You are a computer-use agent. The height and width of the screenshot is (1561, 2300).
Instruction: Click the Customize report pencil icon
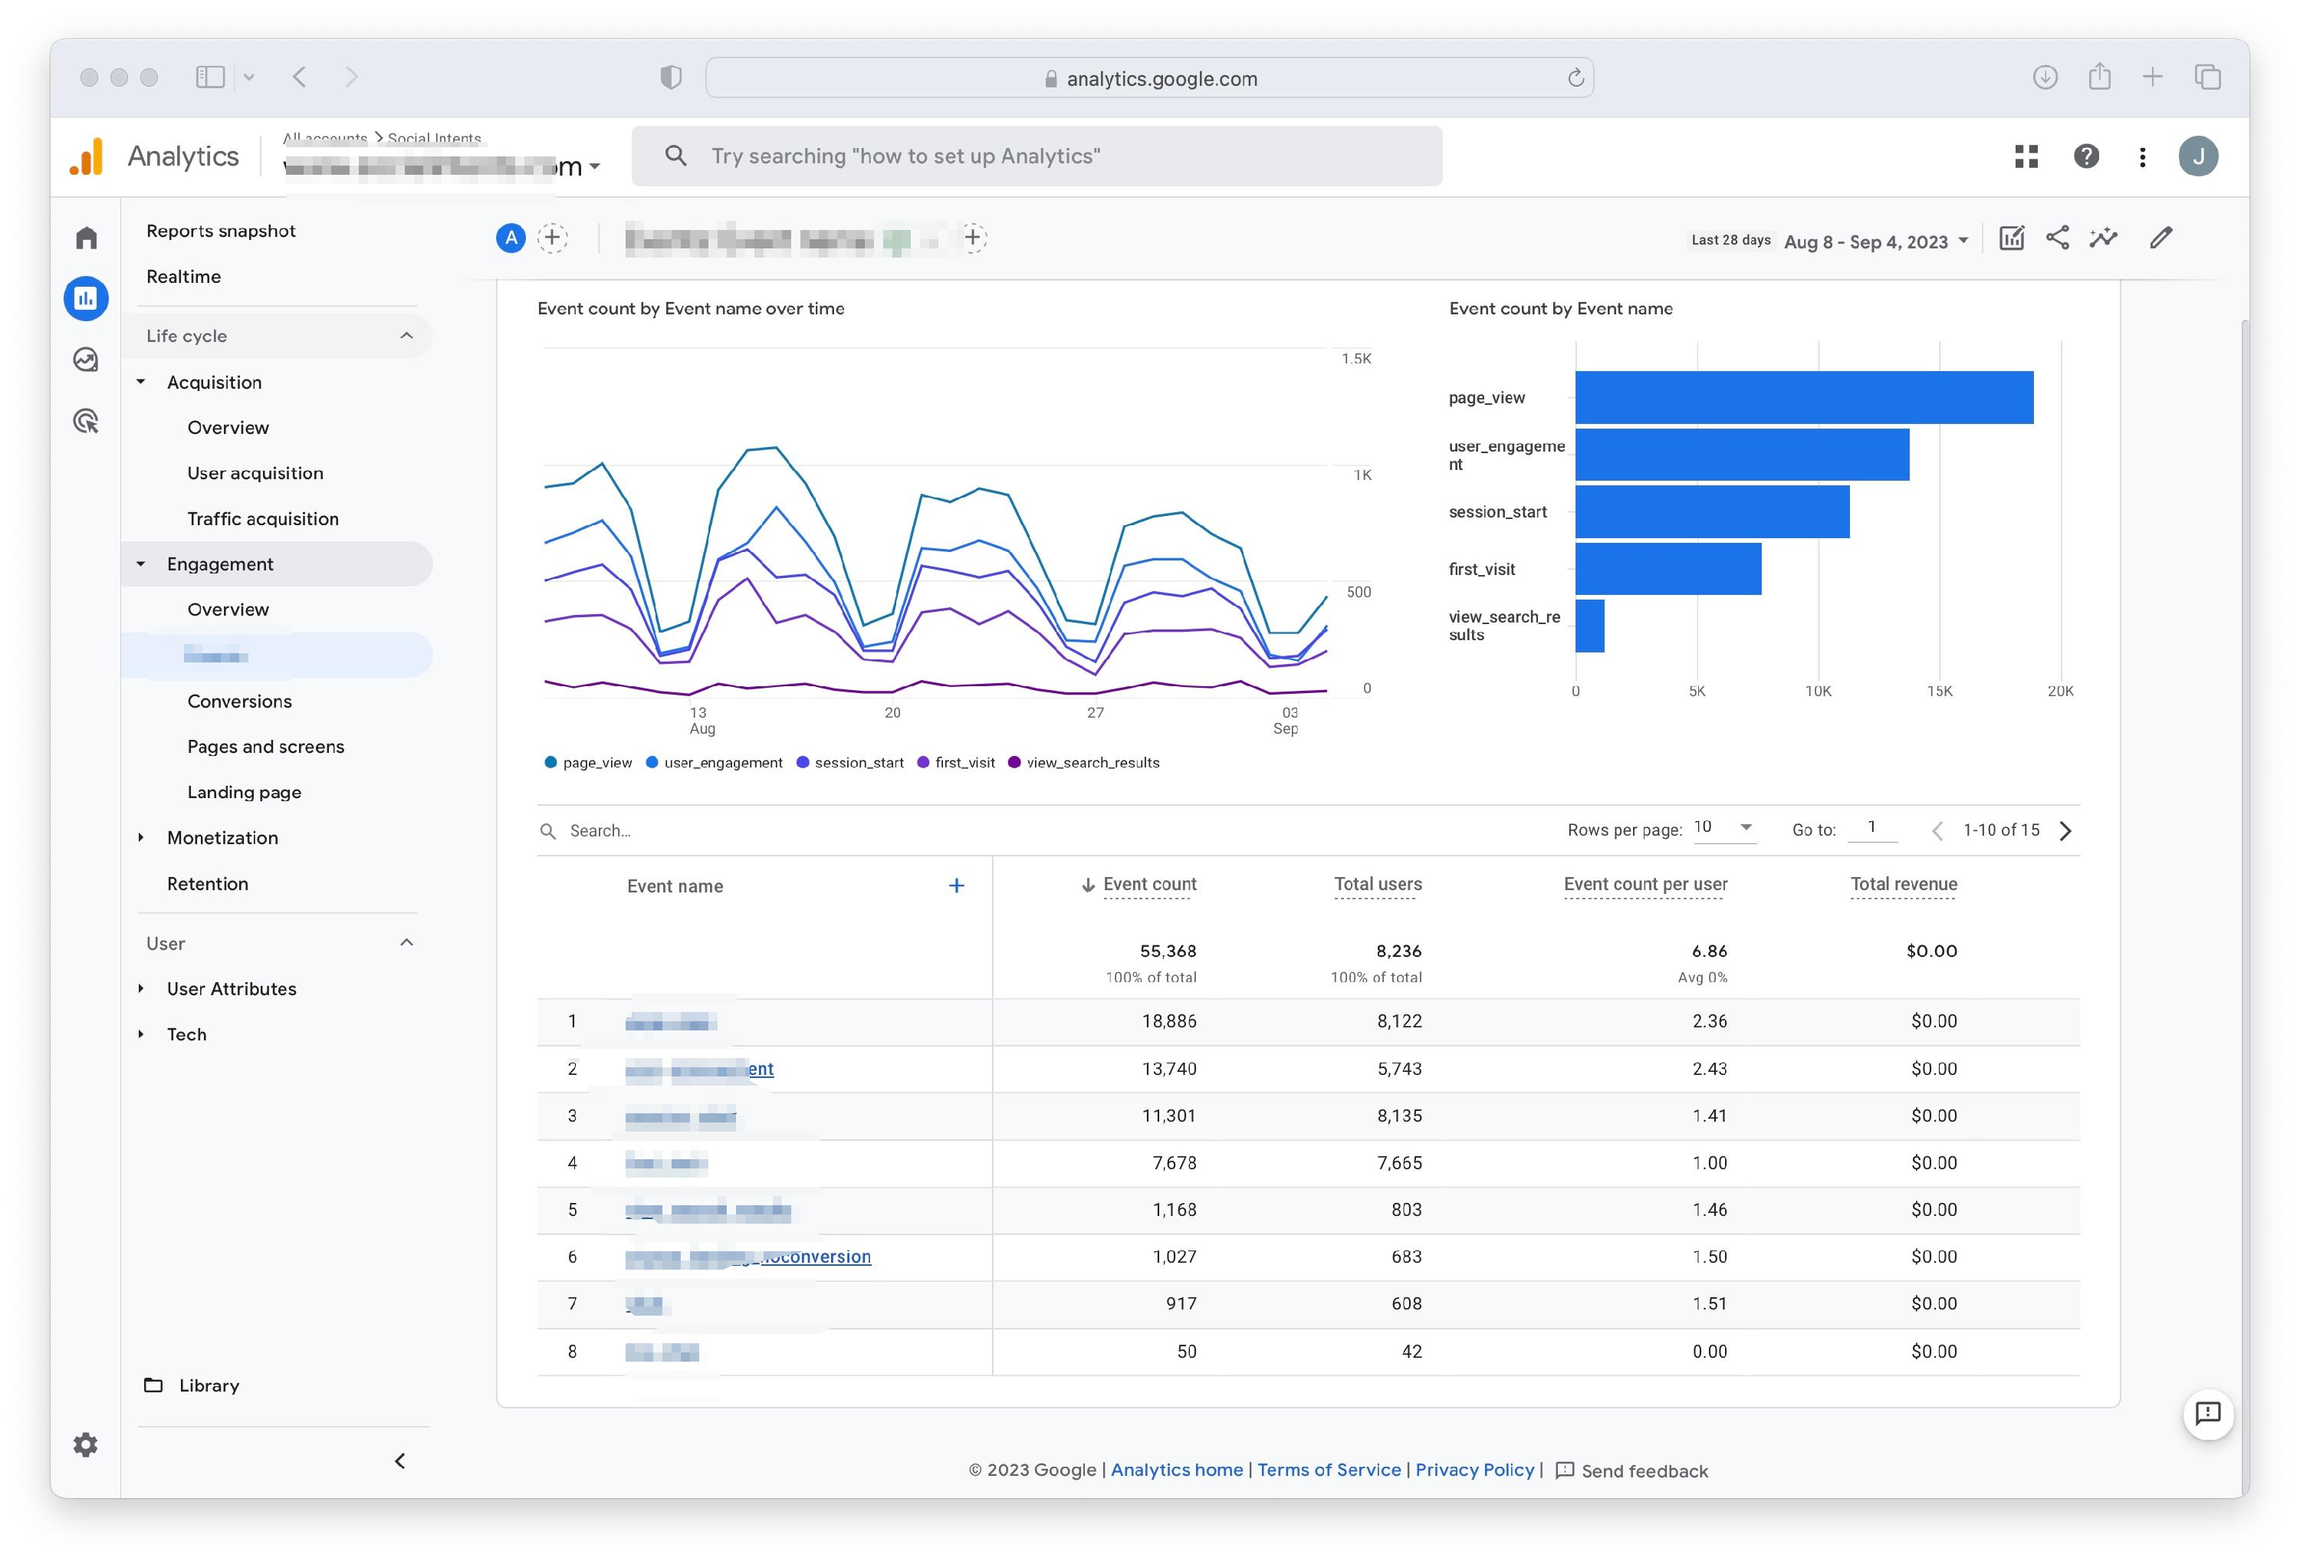pyautogui.click(x=2161, y=238)
